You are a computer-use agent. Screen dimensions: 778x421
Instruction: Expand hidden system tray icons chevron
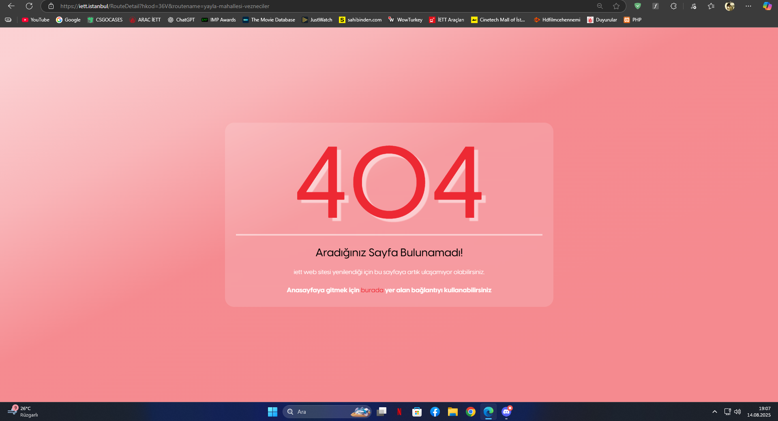point(714,412)
